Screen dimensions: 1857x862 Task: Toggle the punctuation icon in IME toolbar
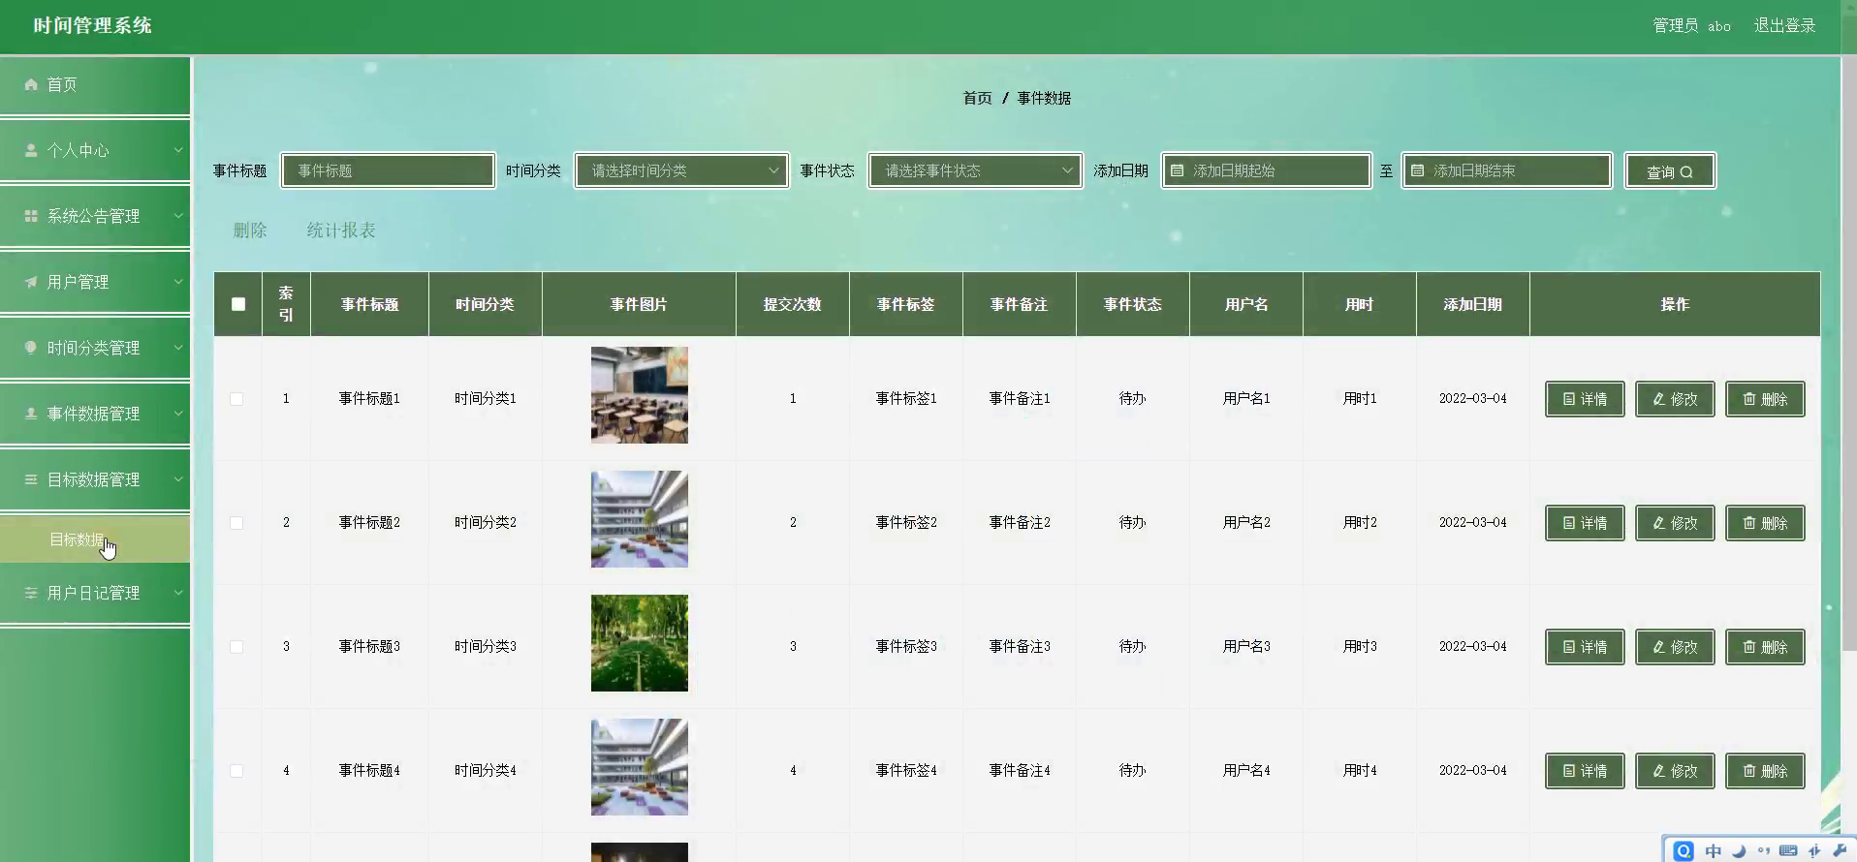point(1764,850)
